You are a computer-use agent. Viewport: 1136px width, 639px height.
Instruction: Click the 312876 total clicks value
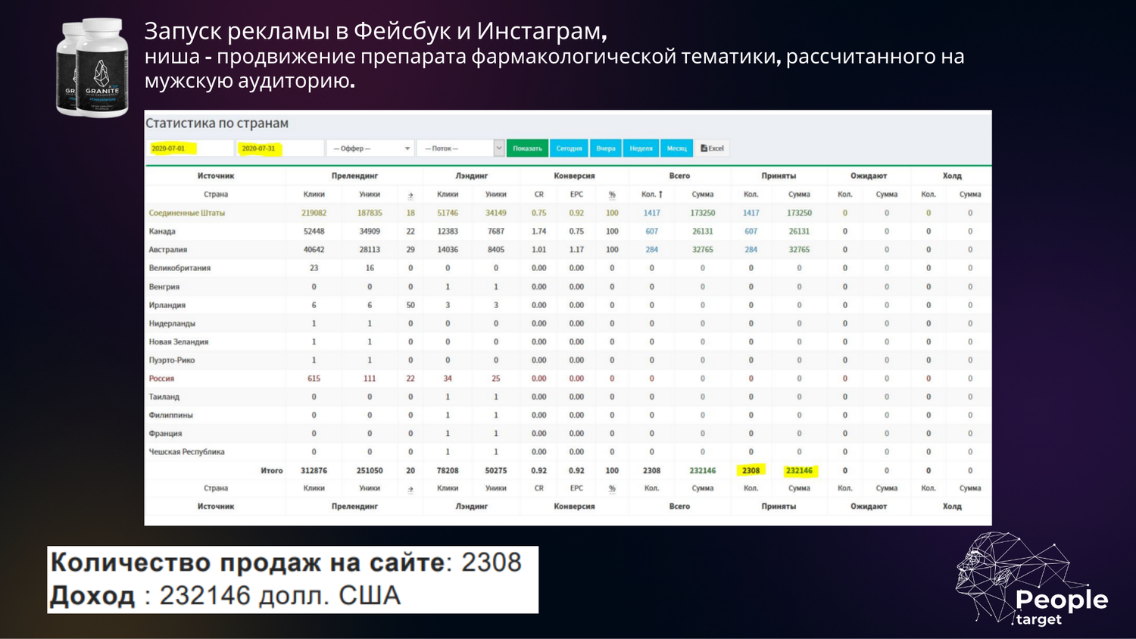click(x=314, y=470)
